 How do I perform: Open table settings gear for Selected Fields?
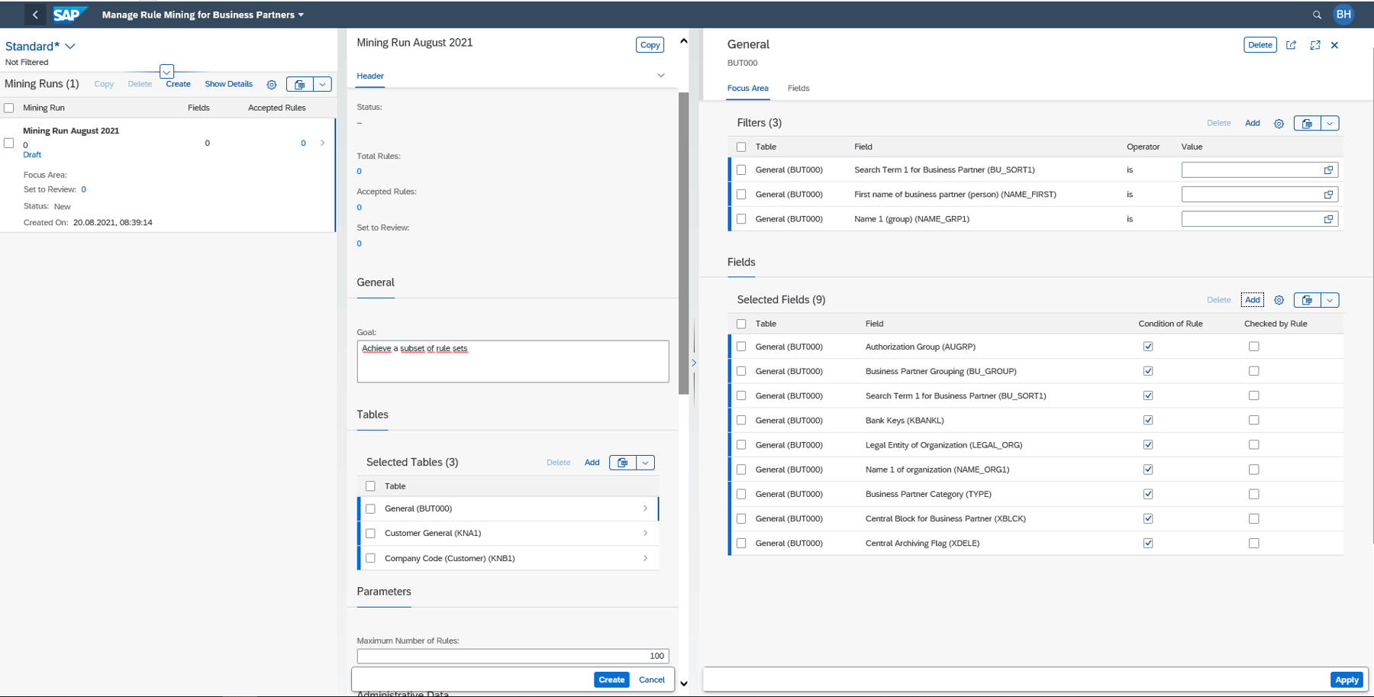pos(1279,299)
